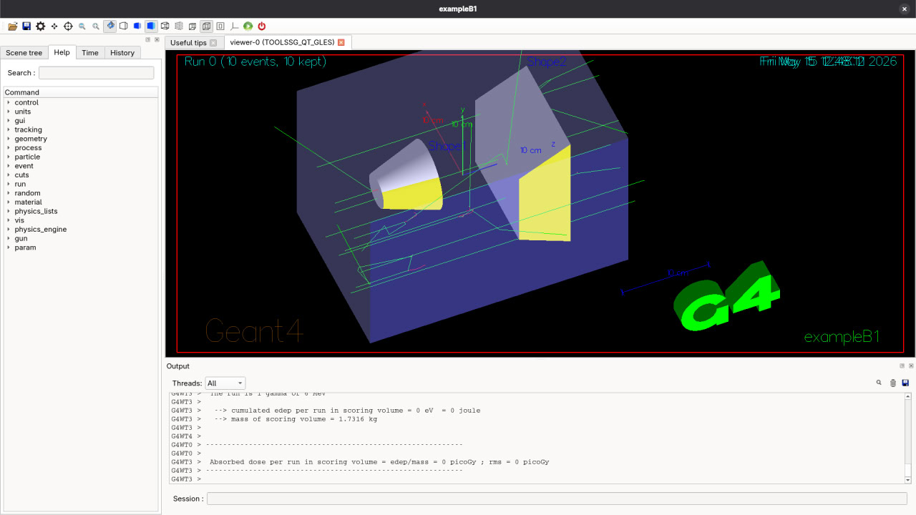Click the zoom out magnifier icon

point(82,26)
